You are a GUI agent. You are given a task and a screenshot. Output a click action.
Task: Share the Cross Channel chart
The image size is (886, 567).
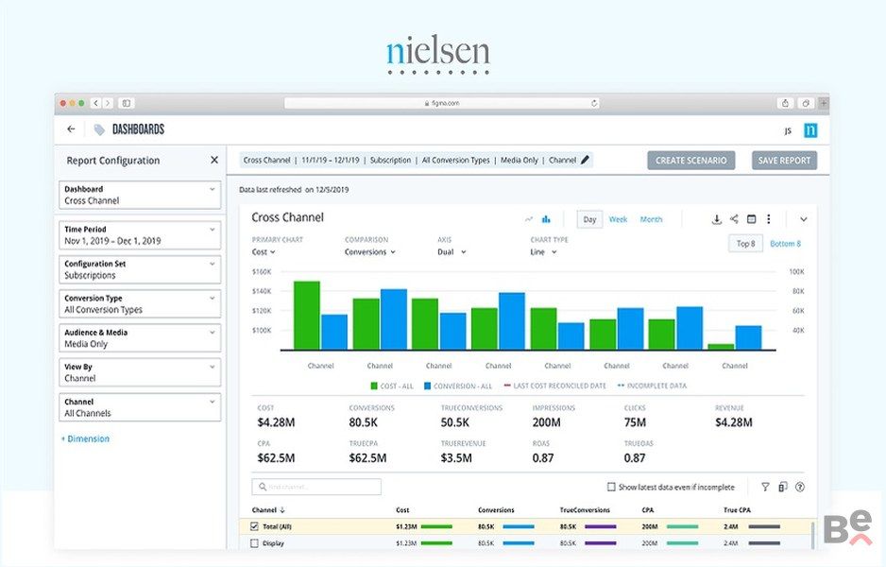click(734, 219)
